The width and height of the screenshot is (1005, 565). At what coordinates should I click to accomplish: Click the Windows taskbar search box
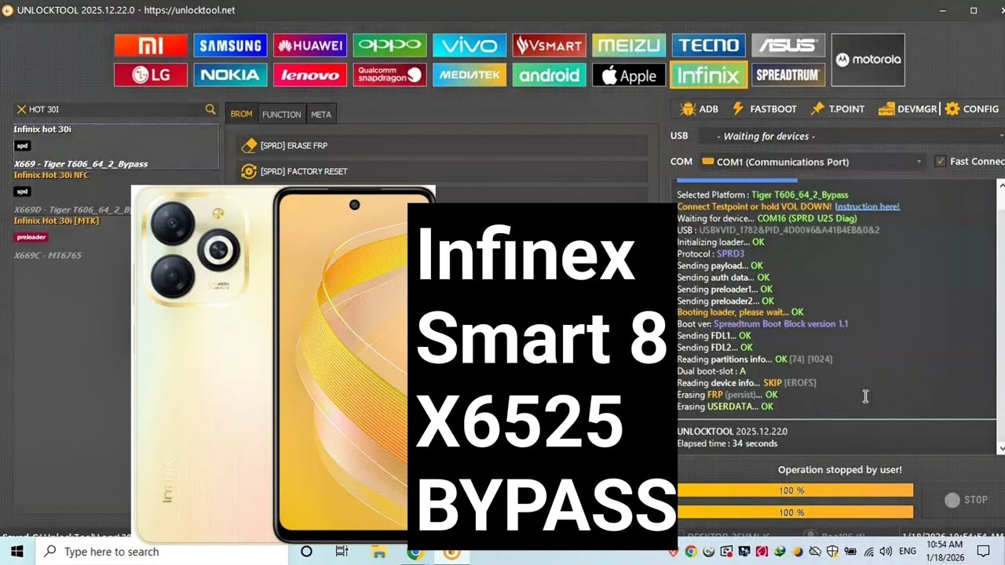click(162, 552)
